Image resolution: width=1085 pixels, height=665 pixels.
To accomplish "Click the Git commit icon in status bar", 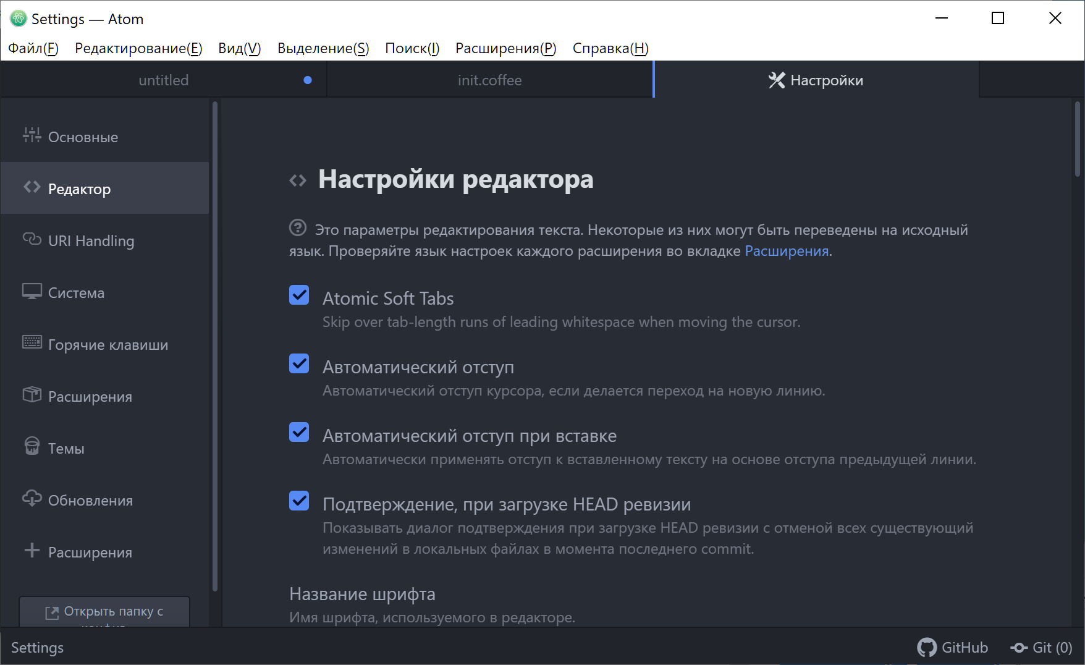I will [x=1019, y=648].
